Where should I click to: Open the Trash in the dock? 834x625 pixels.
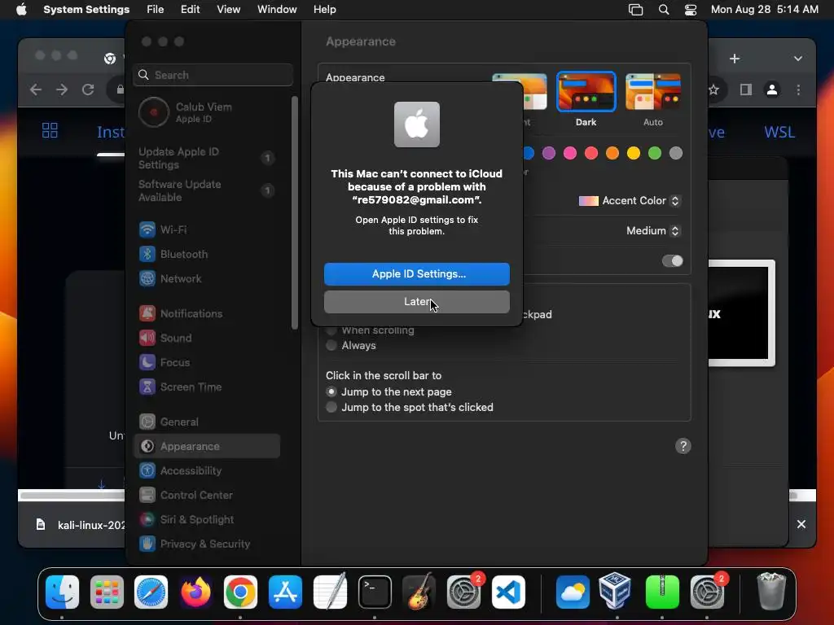point(771,591)
